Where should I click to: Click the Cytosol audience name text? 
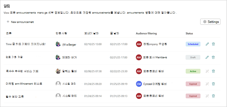click(155, 84)
